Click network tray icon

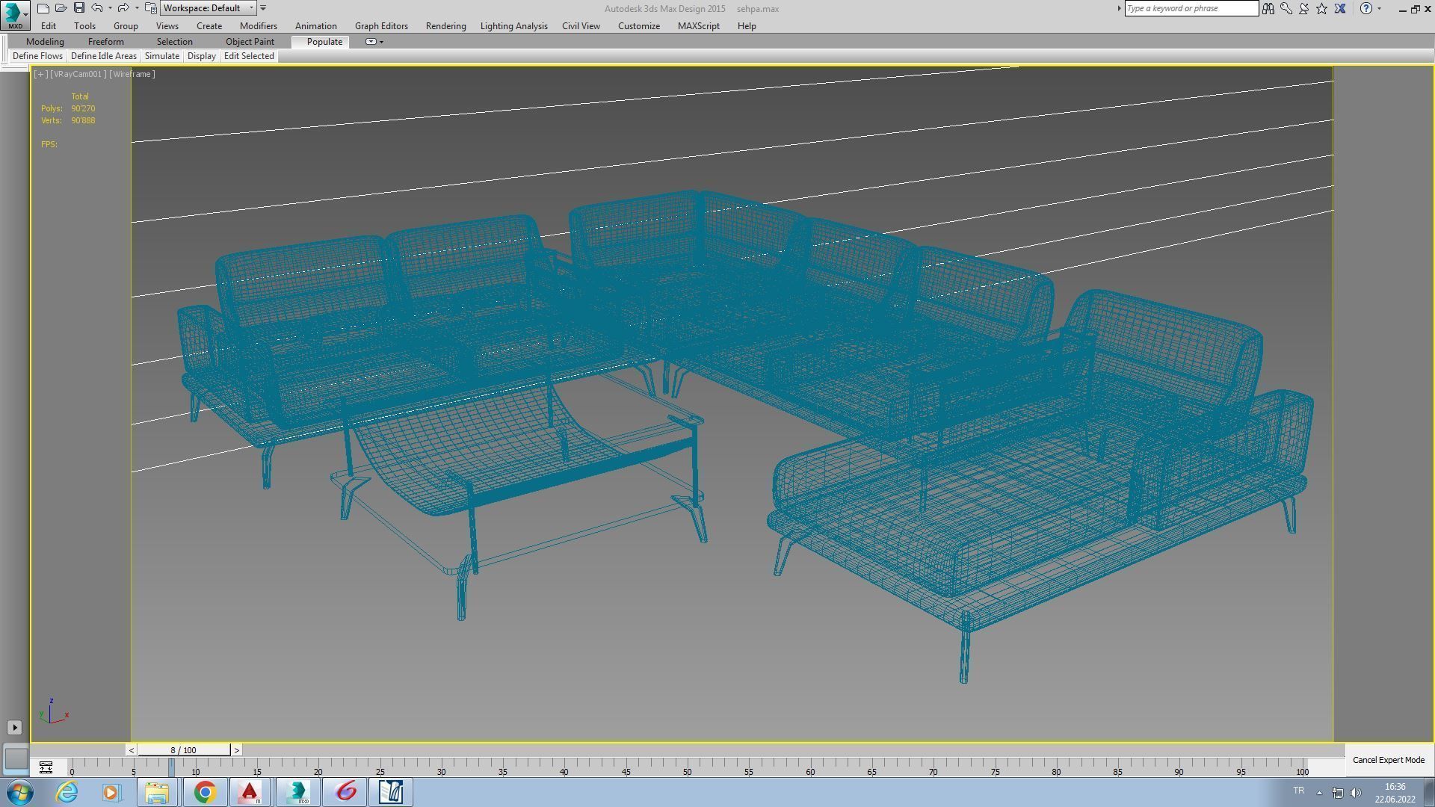tap(1337, 792)
